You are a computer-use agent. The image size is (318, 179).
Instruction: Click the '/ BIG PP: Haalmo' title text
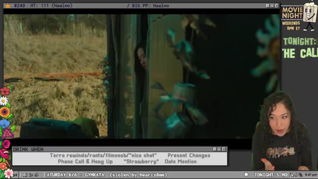(148, 5)
